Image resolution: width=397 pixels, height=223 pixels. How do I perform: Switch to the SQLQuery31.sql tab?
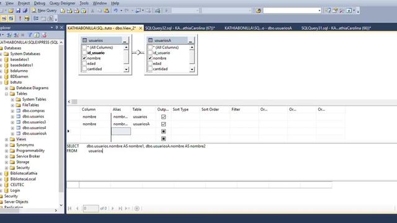coord(336,28)
